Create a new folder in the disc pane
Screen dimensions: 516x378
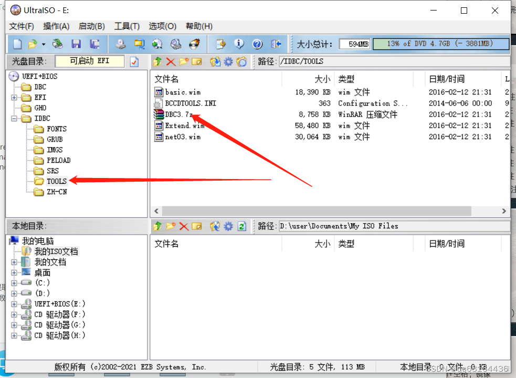pos(184,61)
